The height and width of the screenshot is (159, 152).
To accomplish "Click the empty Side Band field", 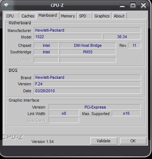I will tap(64, 120).
